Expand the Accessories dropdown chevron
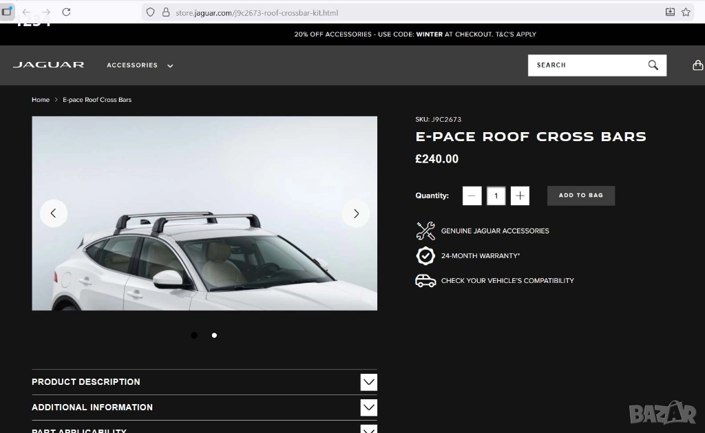The height and width of the screenshot is (433, 705). click(170, 65)
